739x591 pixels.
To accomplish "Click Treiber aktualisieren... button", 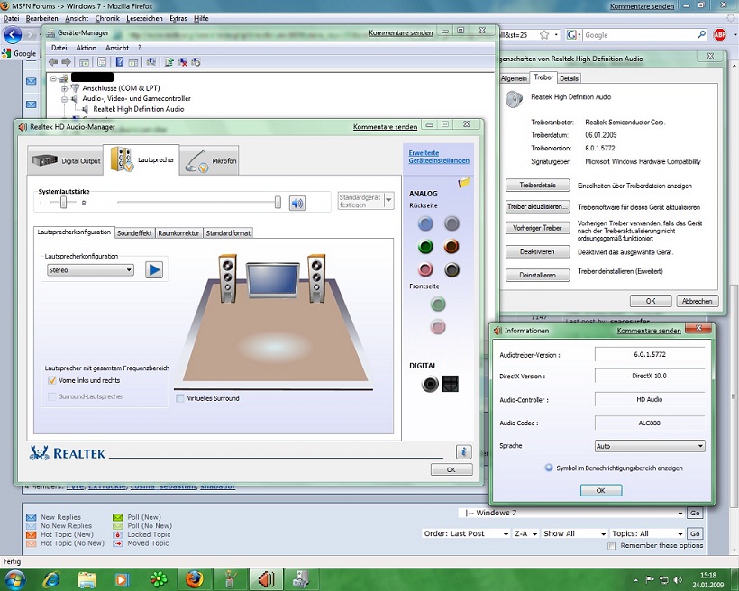I will click(x=538, y=206).
